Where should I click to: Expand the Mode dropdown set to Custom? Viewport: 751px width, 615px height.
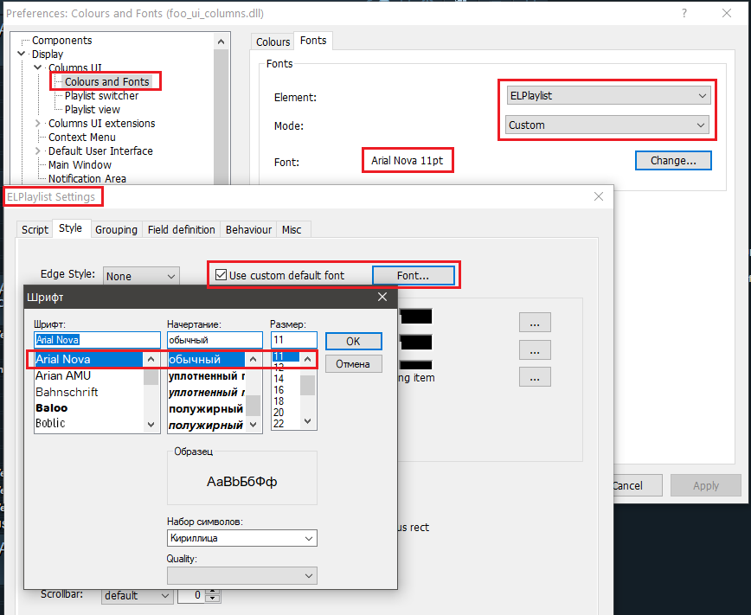608,125
